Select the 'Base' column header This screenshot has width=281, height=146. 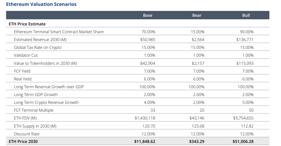[x=148, y=15]
